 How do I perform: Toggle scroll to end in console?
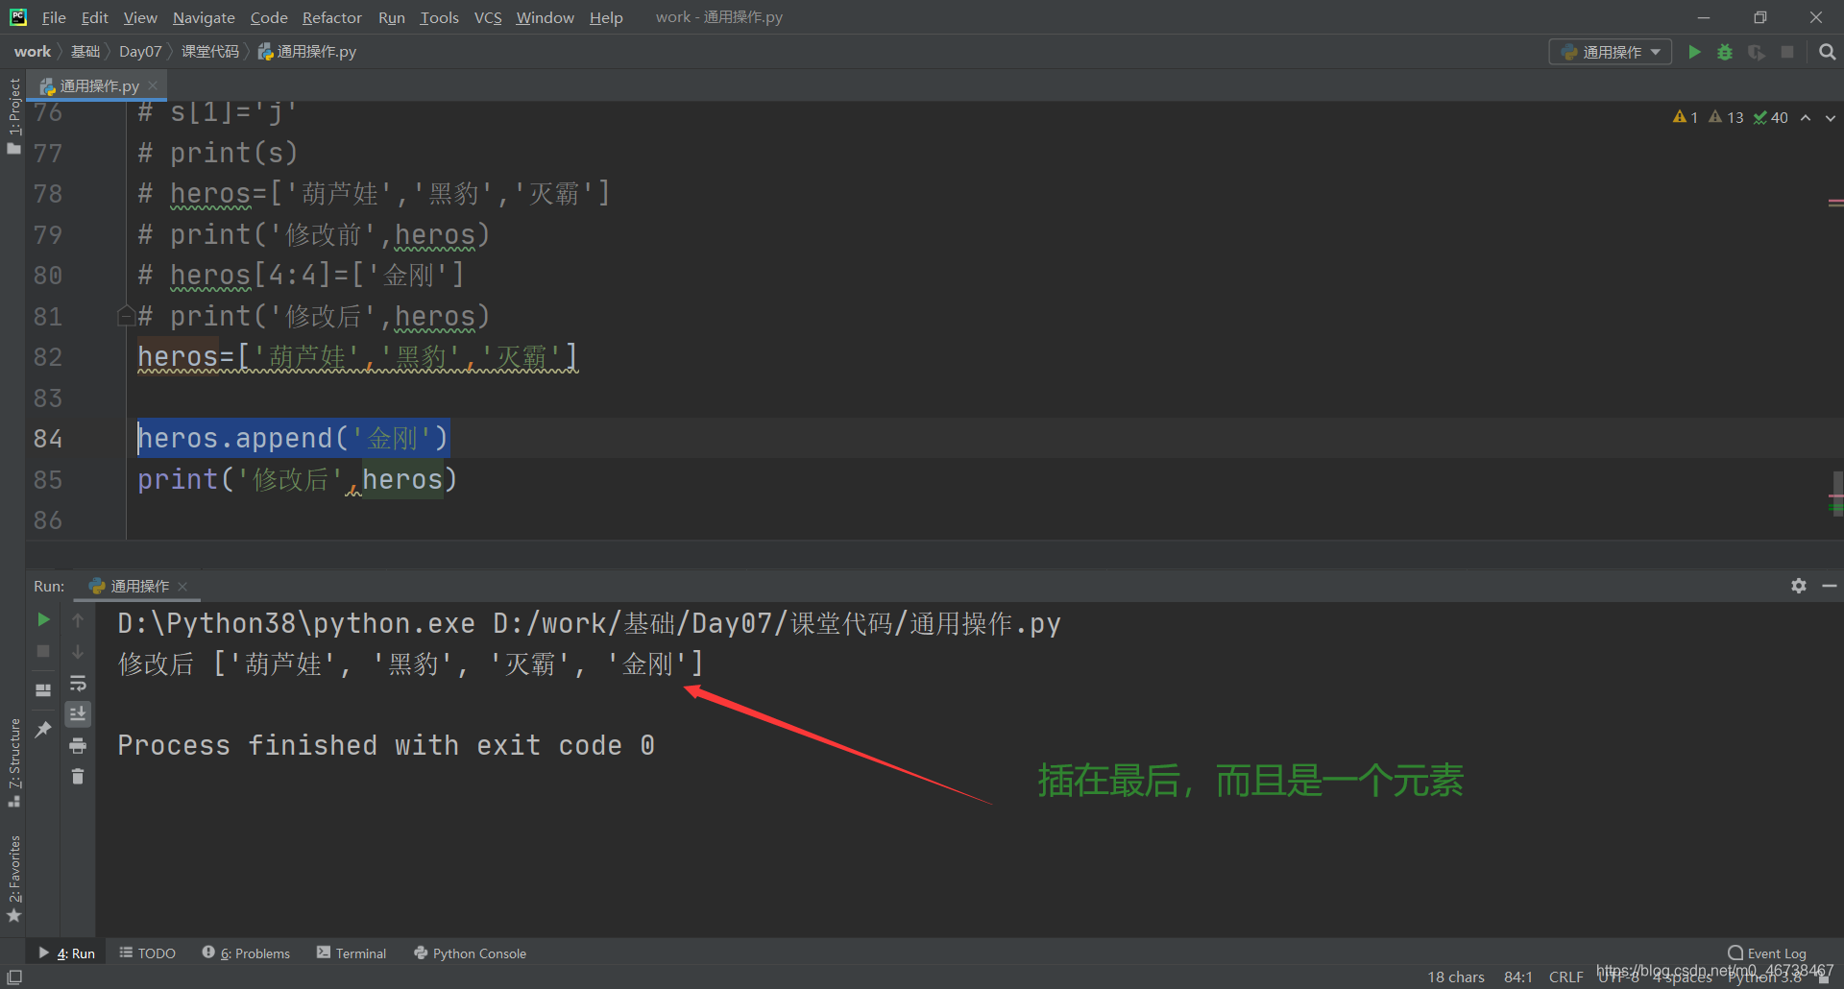(78, 713)
